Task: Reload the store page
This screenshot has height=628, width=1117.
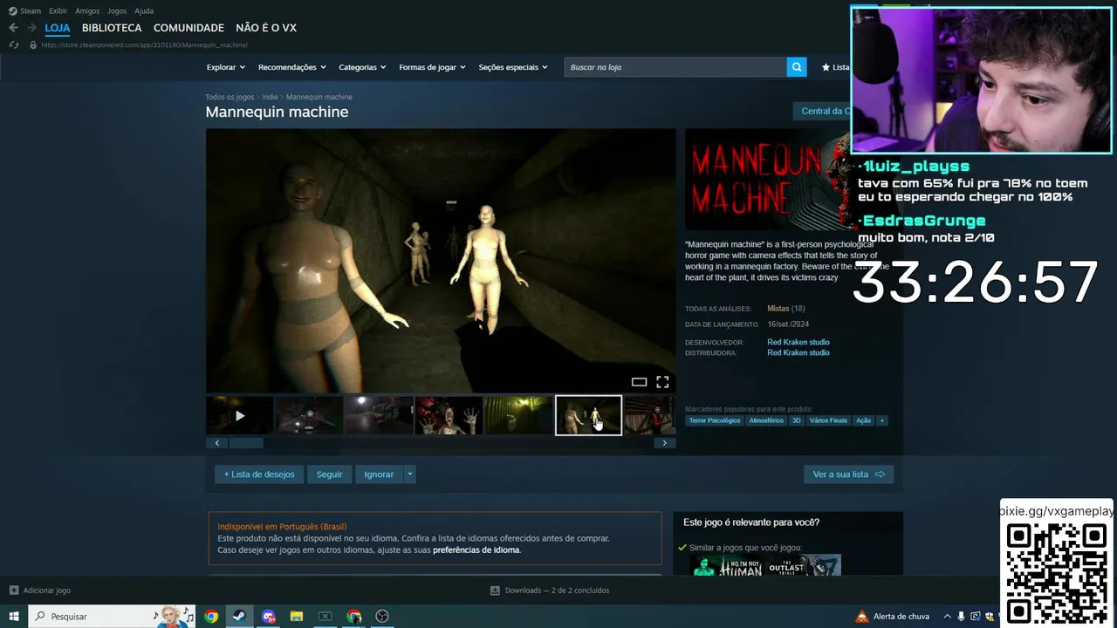Action: click(x=14, y=44)
